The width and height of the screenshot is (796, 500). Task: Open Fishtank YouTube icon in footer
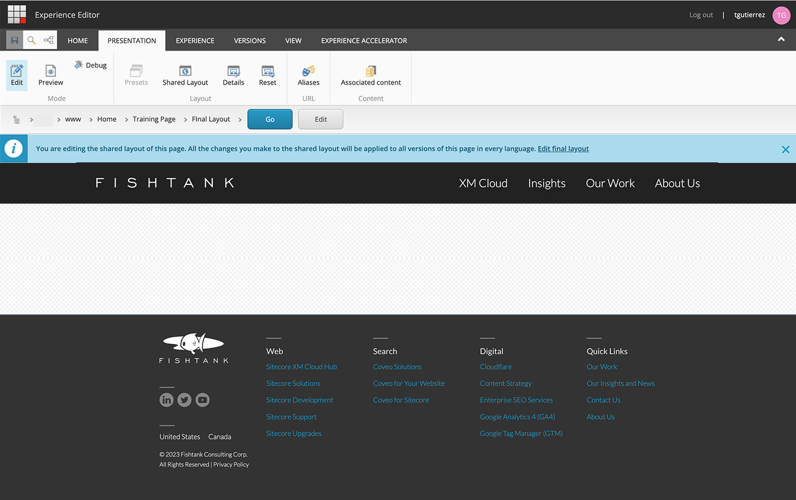[203, 400]
